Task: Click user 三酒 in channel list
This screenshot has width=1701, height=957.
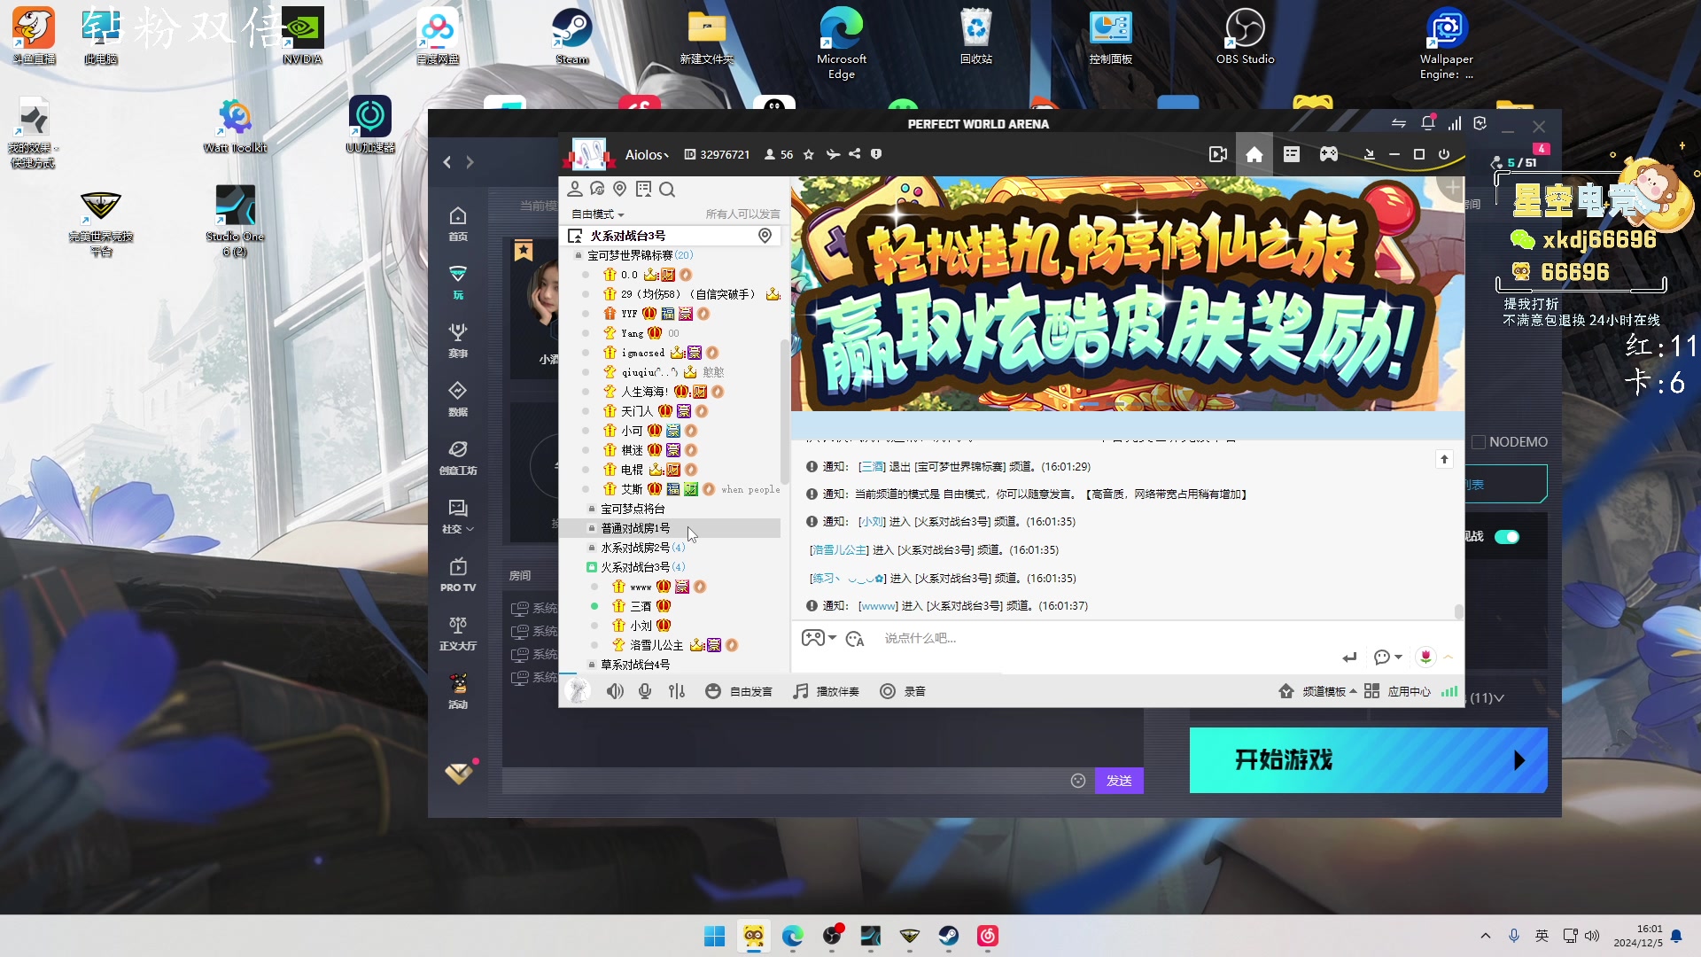Action: tap(641, 606)
